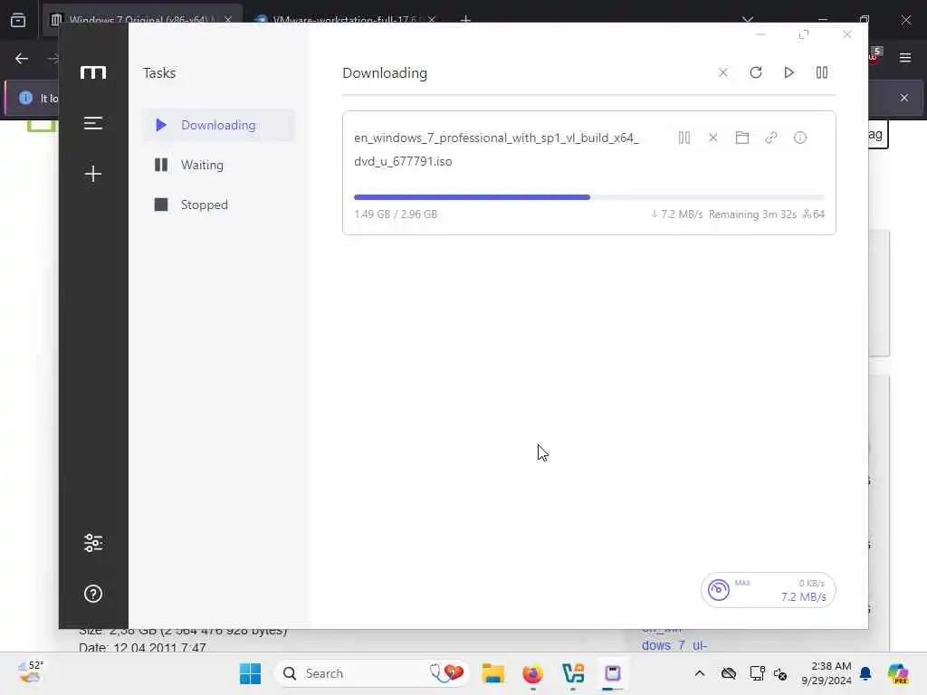This screenshot has height=695, width=927.
Task: Open the clock showing 2:38 AM
Action: coord(827,673)
